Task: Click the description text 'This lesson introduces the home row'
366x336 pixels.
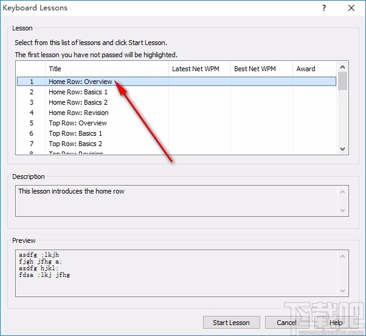Action: [71, 191]
